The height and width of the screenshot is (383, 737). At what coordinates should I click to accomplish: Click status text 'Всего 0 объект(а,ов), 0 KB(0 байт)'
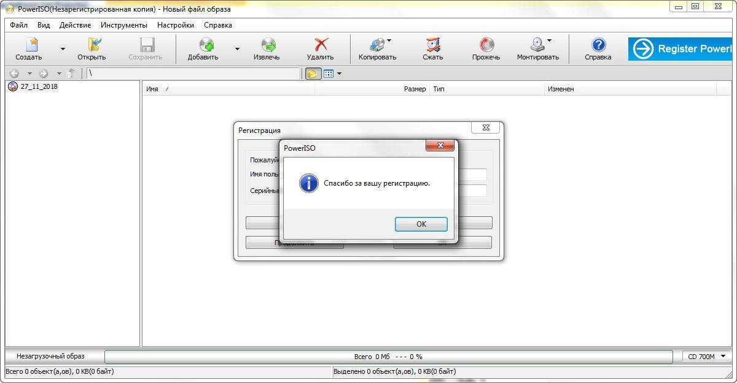tap(60, 371)
